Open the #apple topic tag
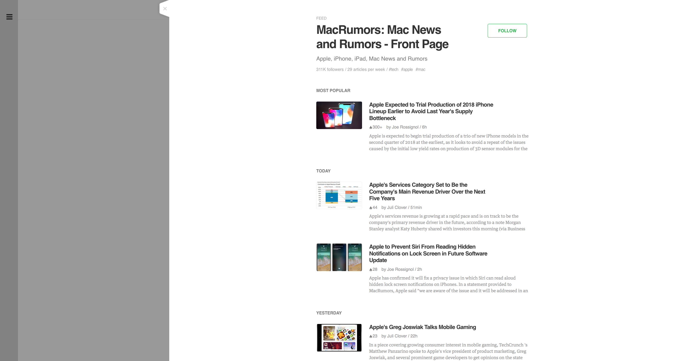The height and width of the screenshot is (361, 677). 407,70
